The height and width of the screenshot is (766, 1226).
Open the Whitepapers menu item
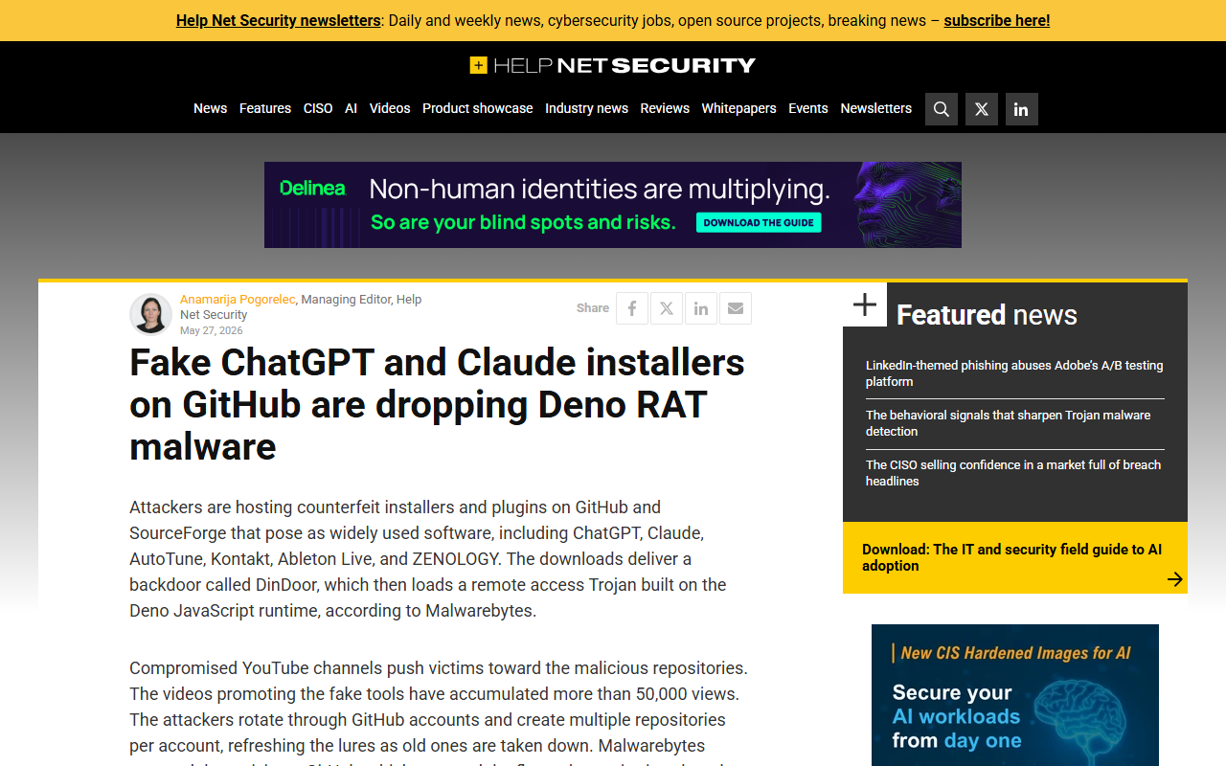738,108
